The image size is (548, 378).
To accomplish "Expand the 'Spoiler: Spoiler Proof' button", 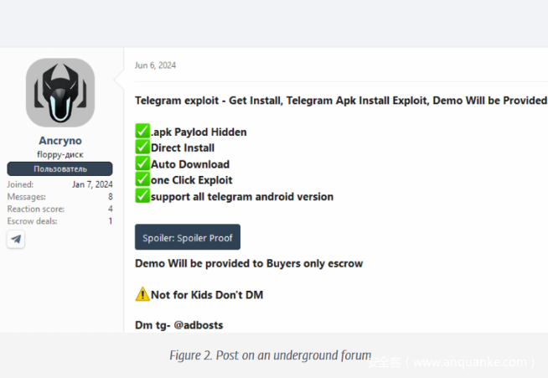I will [188, 237].
